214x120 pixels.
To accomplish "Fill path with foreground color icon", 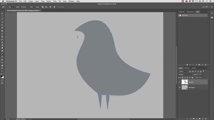I will 187,65.
